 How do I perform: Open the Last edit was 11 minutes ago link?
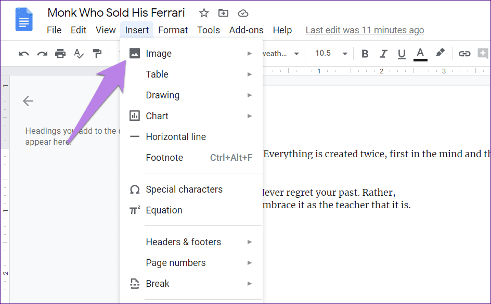[364, 30]
